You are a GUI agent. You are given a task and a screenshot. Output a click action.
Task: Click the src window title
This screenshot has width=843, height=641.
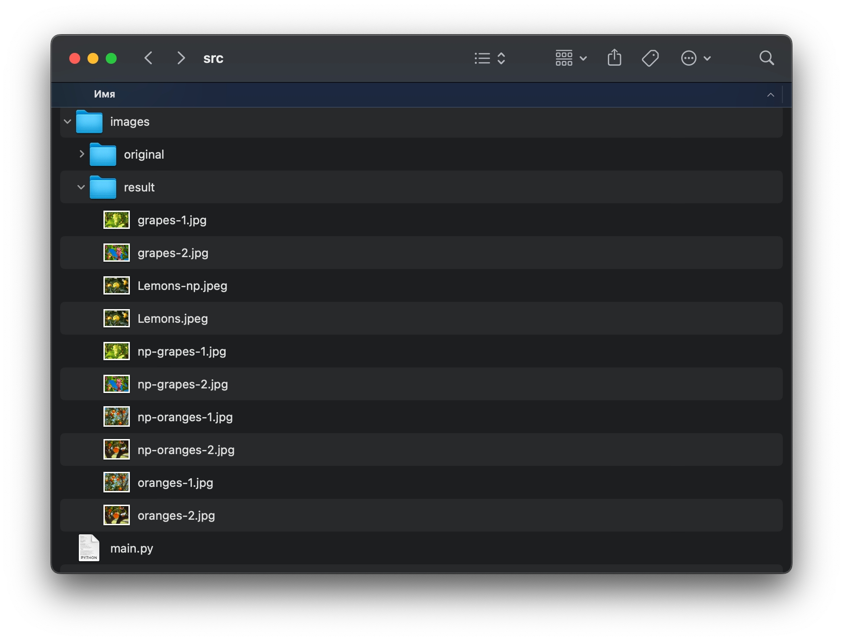tap(213, 58)
